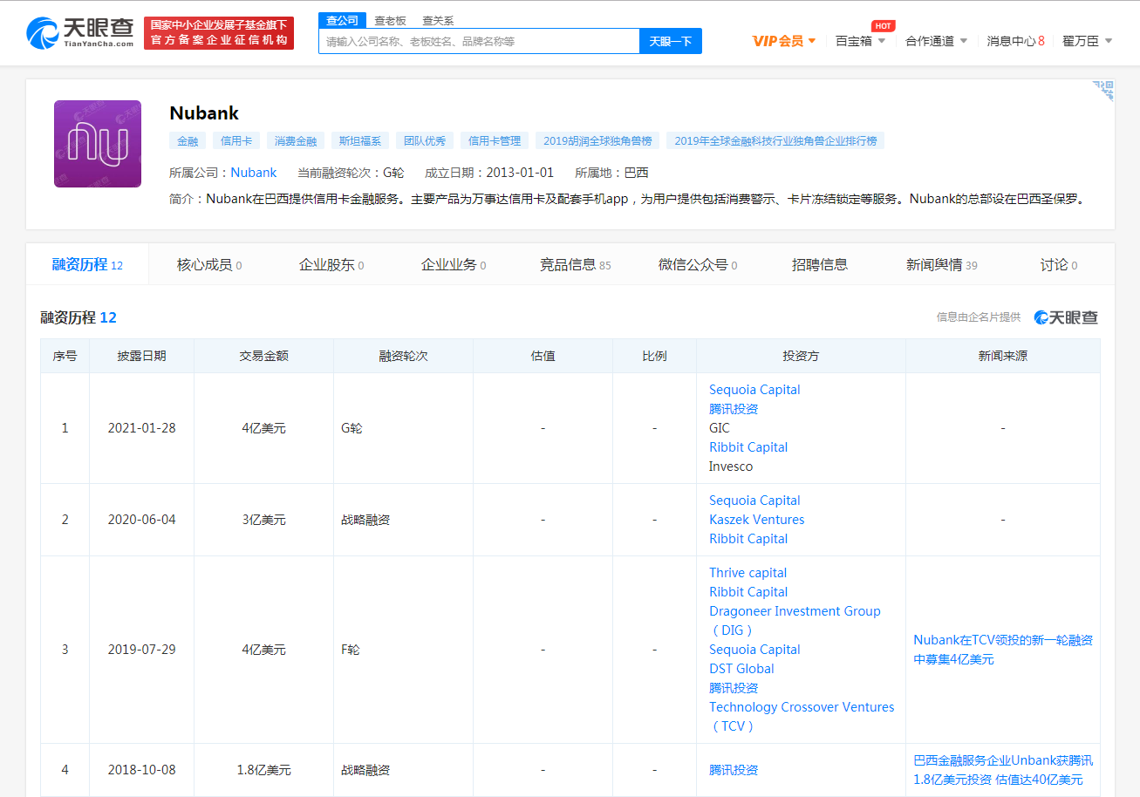The height and width of the screenshot is (797, 1140).
Task: Open Ribbit Capital in 2020-06-04 row
Action: click(748, 539)
